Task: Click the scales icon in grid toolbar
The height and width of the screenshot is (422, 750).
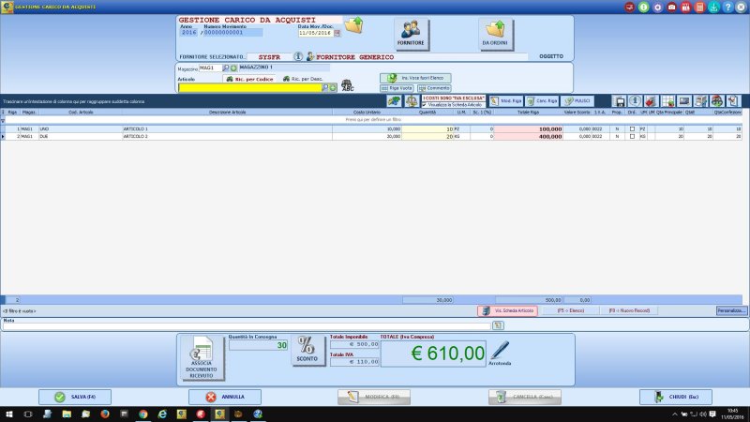Action: [412, 101]
